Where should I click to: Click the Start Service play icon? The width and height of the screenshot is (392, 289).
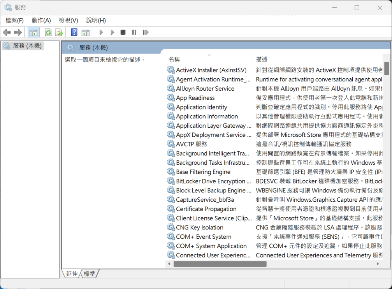[x=101, y=32]
